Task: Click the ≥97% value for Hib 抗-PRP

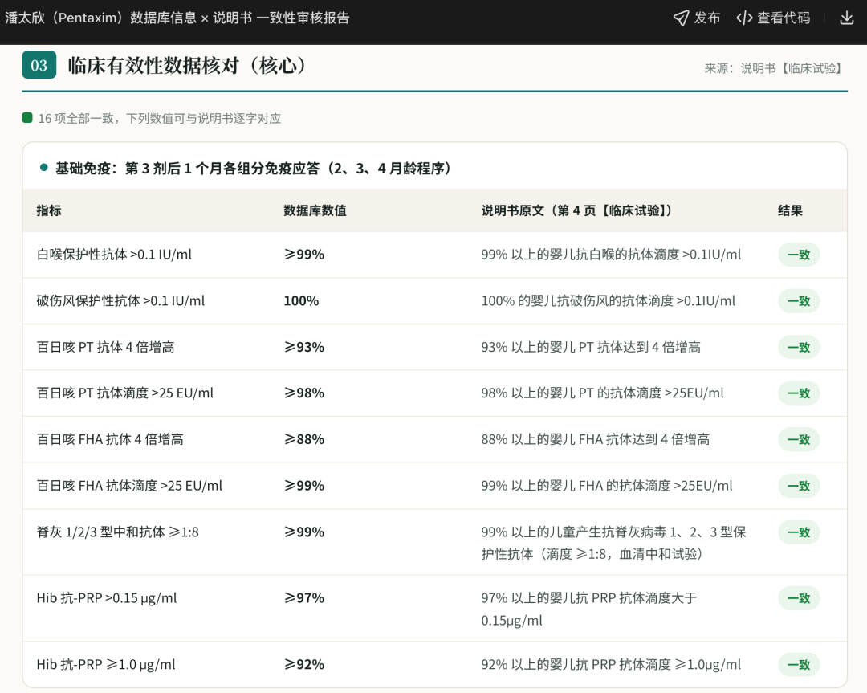Action: 304,598
